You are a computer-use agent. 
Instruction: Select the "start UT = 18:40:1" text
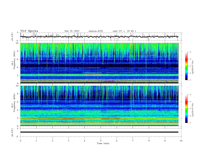124,31
